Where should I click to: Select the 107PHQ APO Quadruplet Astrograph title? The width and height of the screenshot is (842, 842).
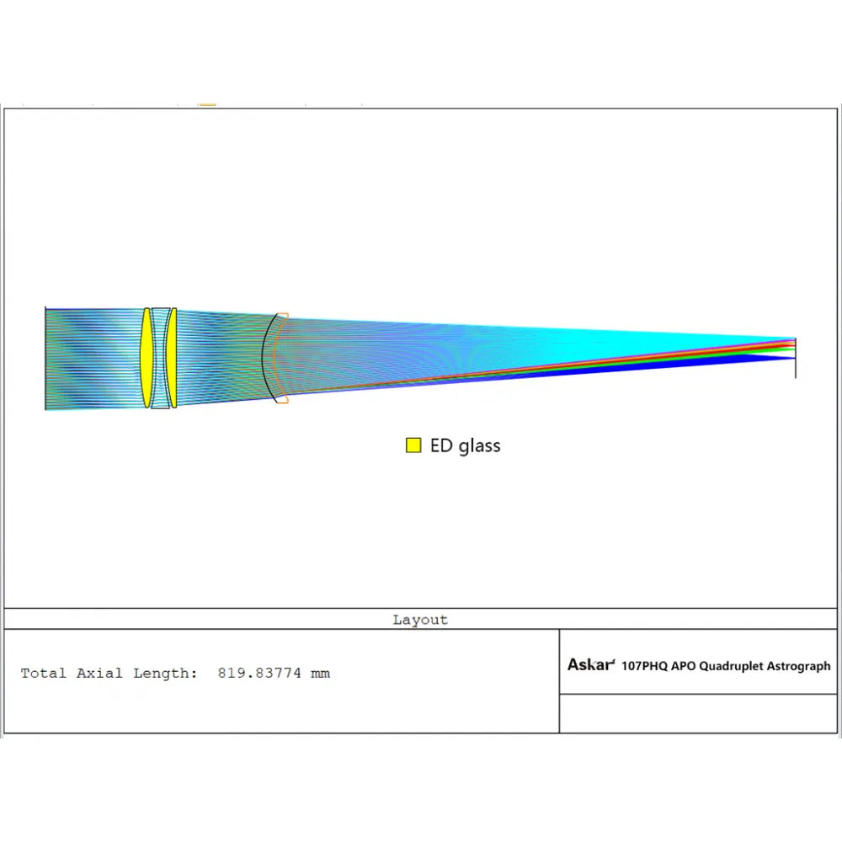coord(726,666)
